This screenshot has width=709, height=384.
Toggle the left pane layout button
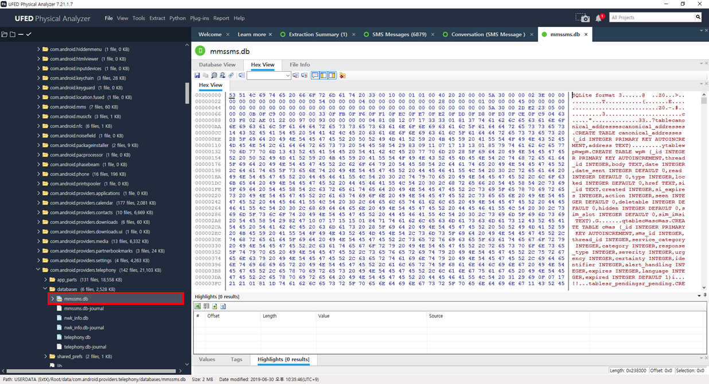click(324, 75)
